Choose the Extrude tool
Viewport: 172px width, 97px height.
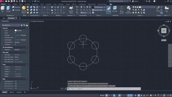[8, 9]
